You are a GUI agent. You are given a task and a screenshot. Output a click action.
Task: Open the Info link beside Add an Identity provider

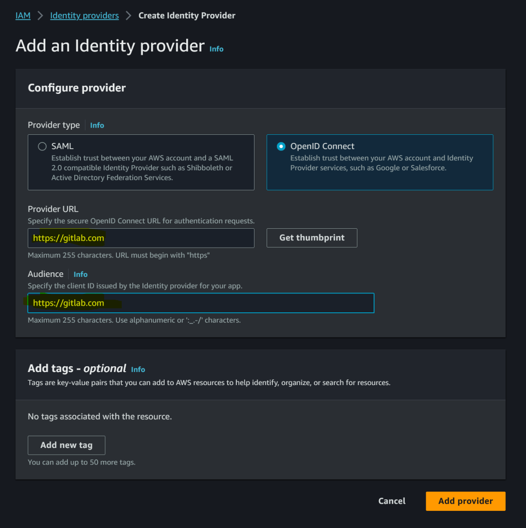216,49
